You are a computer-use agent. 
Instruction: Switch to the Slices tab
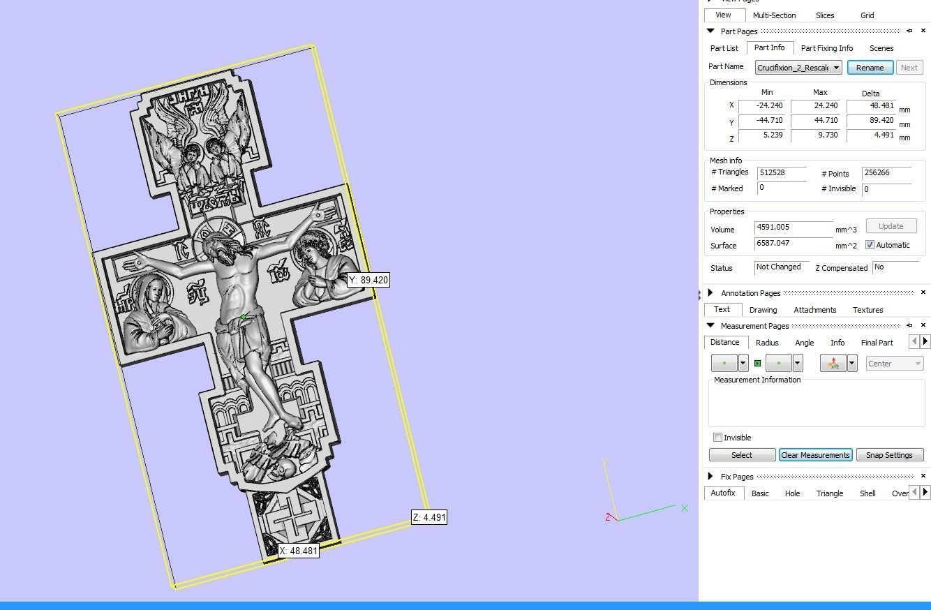coord(825,15)
